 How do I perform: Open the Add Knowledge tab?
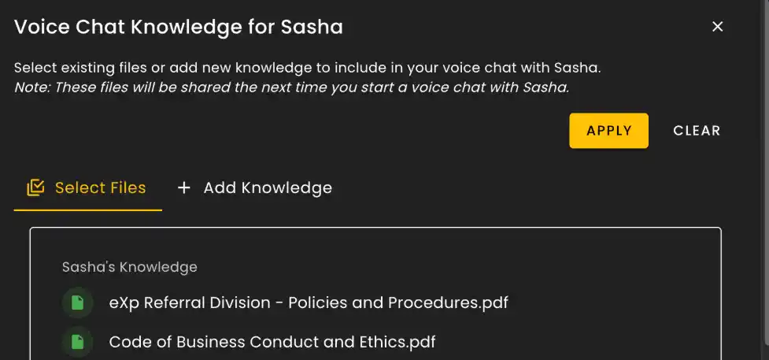pyautogui.click(x=254, y=188)
